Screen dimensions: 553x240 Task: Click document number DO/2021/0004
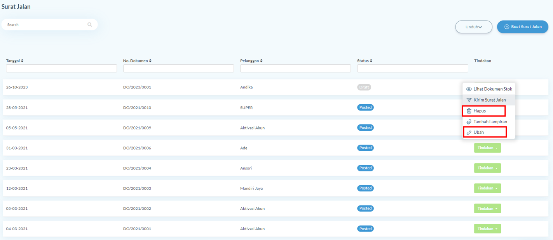(x=137, y=168)
